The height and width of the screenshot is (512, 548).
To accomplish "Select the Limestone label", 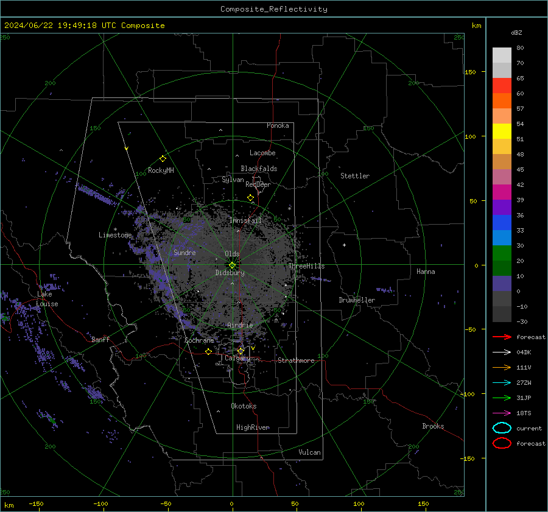I will 115,235.
